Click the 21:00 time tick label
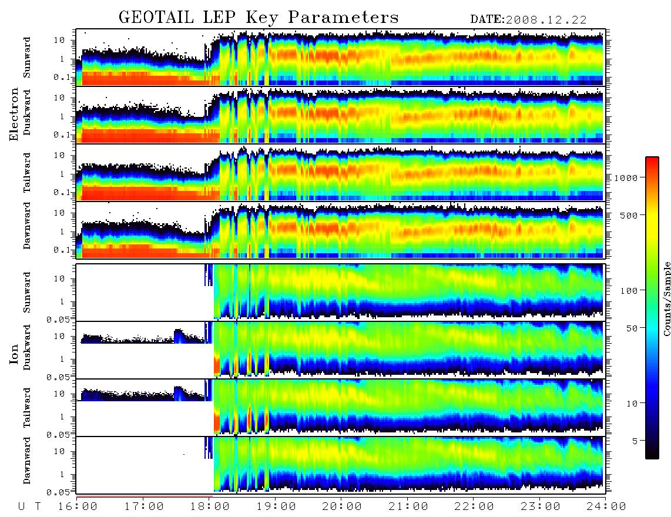671x517 pixels. coord(408,507)
